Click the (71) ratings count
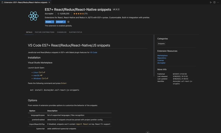Viewport: 221px width, 133px height. (86, 14)
